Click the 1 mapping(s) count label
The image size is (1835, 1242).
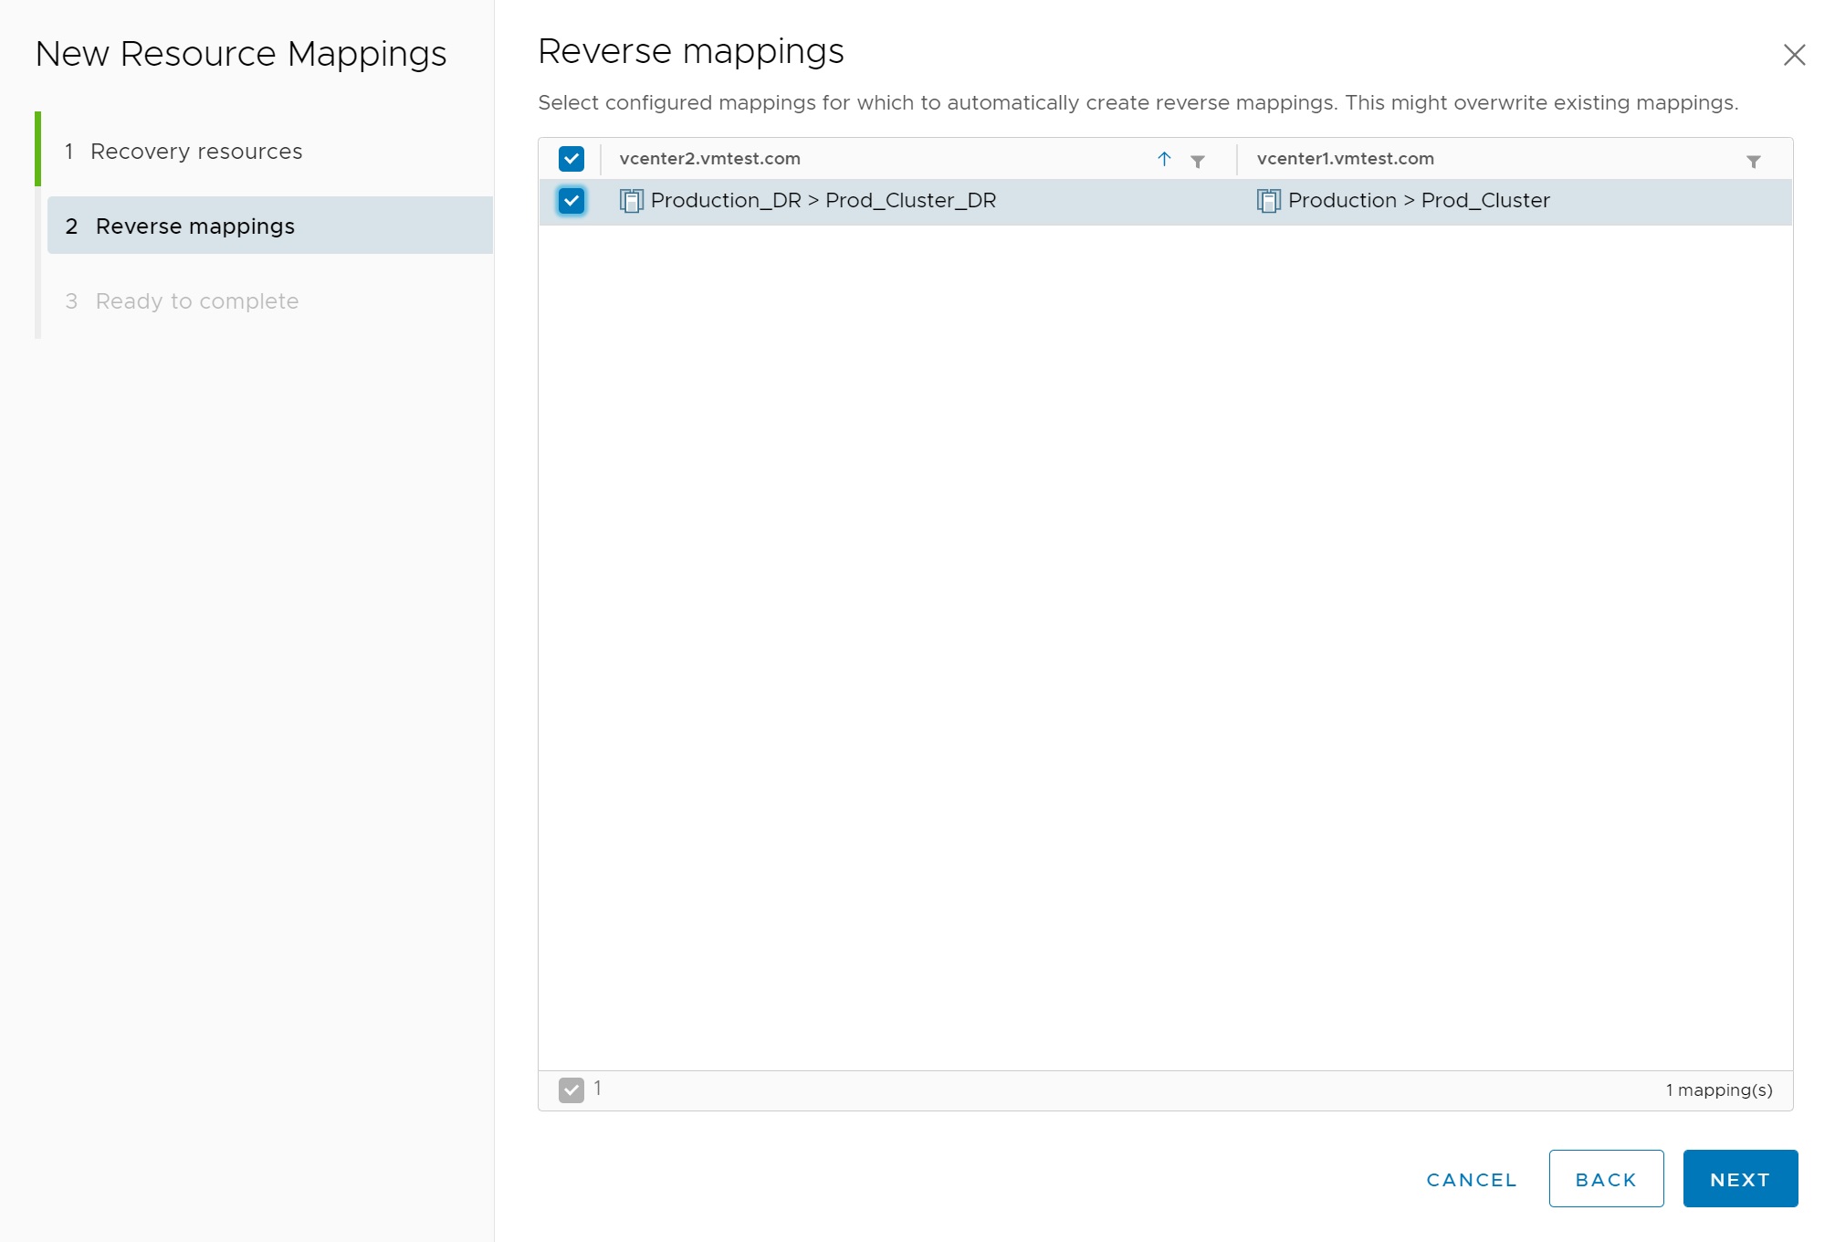tap(1718, 1090)
